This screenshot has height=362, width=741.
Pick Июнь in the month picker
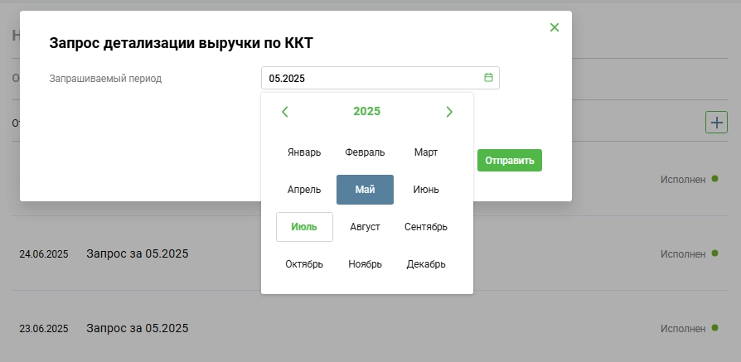[426, 190]
